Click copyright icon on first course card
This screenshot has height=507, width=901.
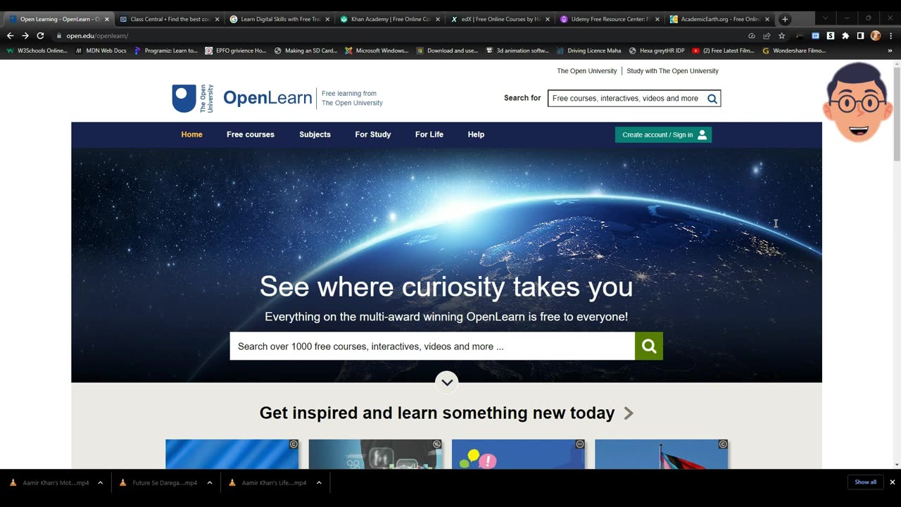click(294, 444)
